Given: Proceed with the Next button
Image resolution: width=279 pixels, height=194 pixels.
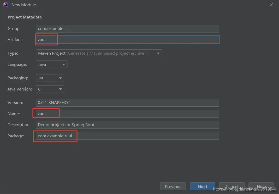Looking at the screenshot, I should point(203,186).
